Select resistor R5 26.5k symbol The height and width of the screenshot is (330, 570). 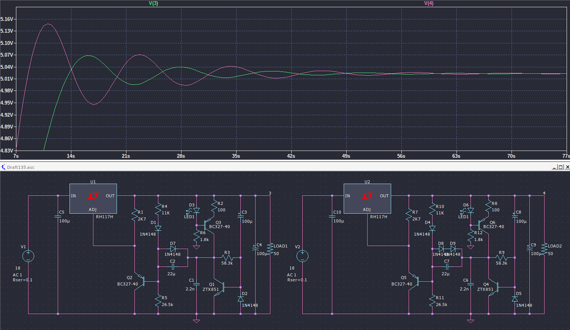tap(158, 301)
